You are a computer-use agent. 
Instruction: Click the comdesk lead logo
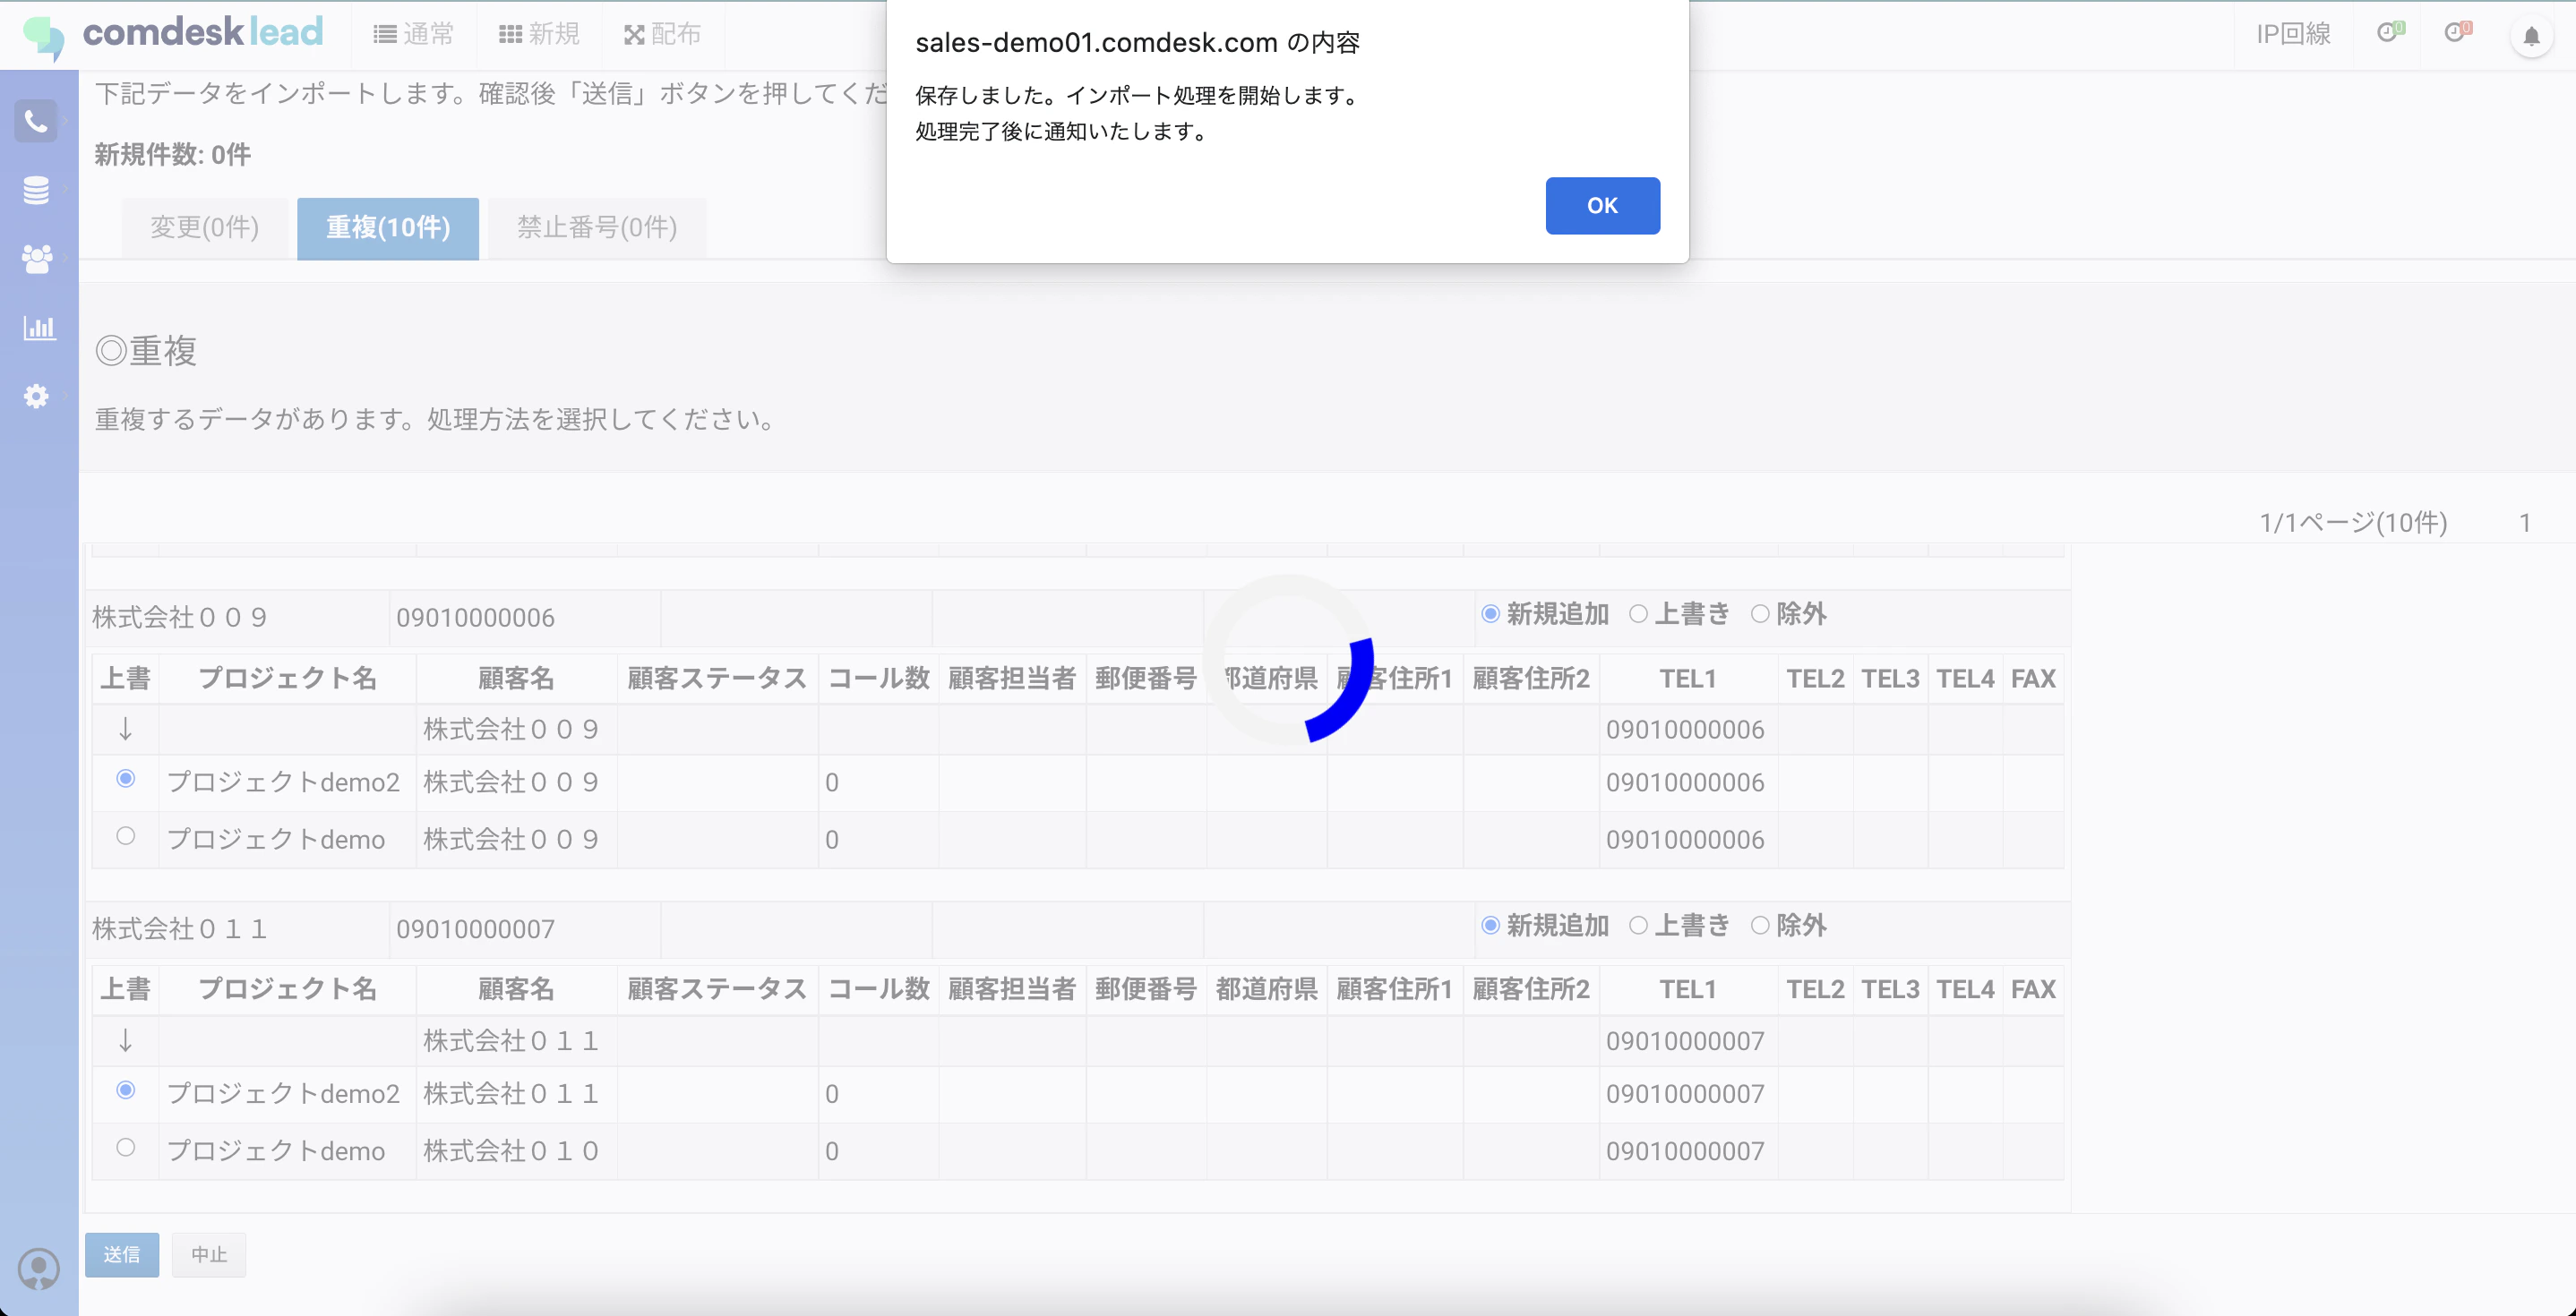(173, 34)
